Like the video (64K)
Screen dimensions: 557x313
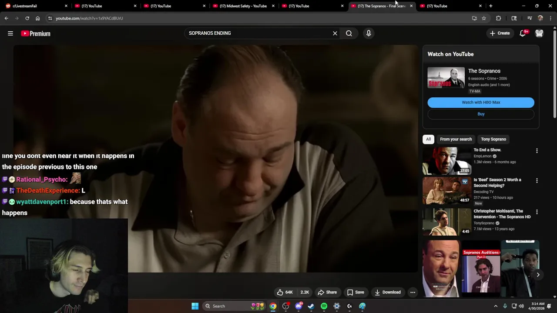[x=285, y=292]
